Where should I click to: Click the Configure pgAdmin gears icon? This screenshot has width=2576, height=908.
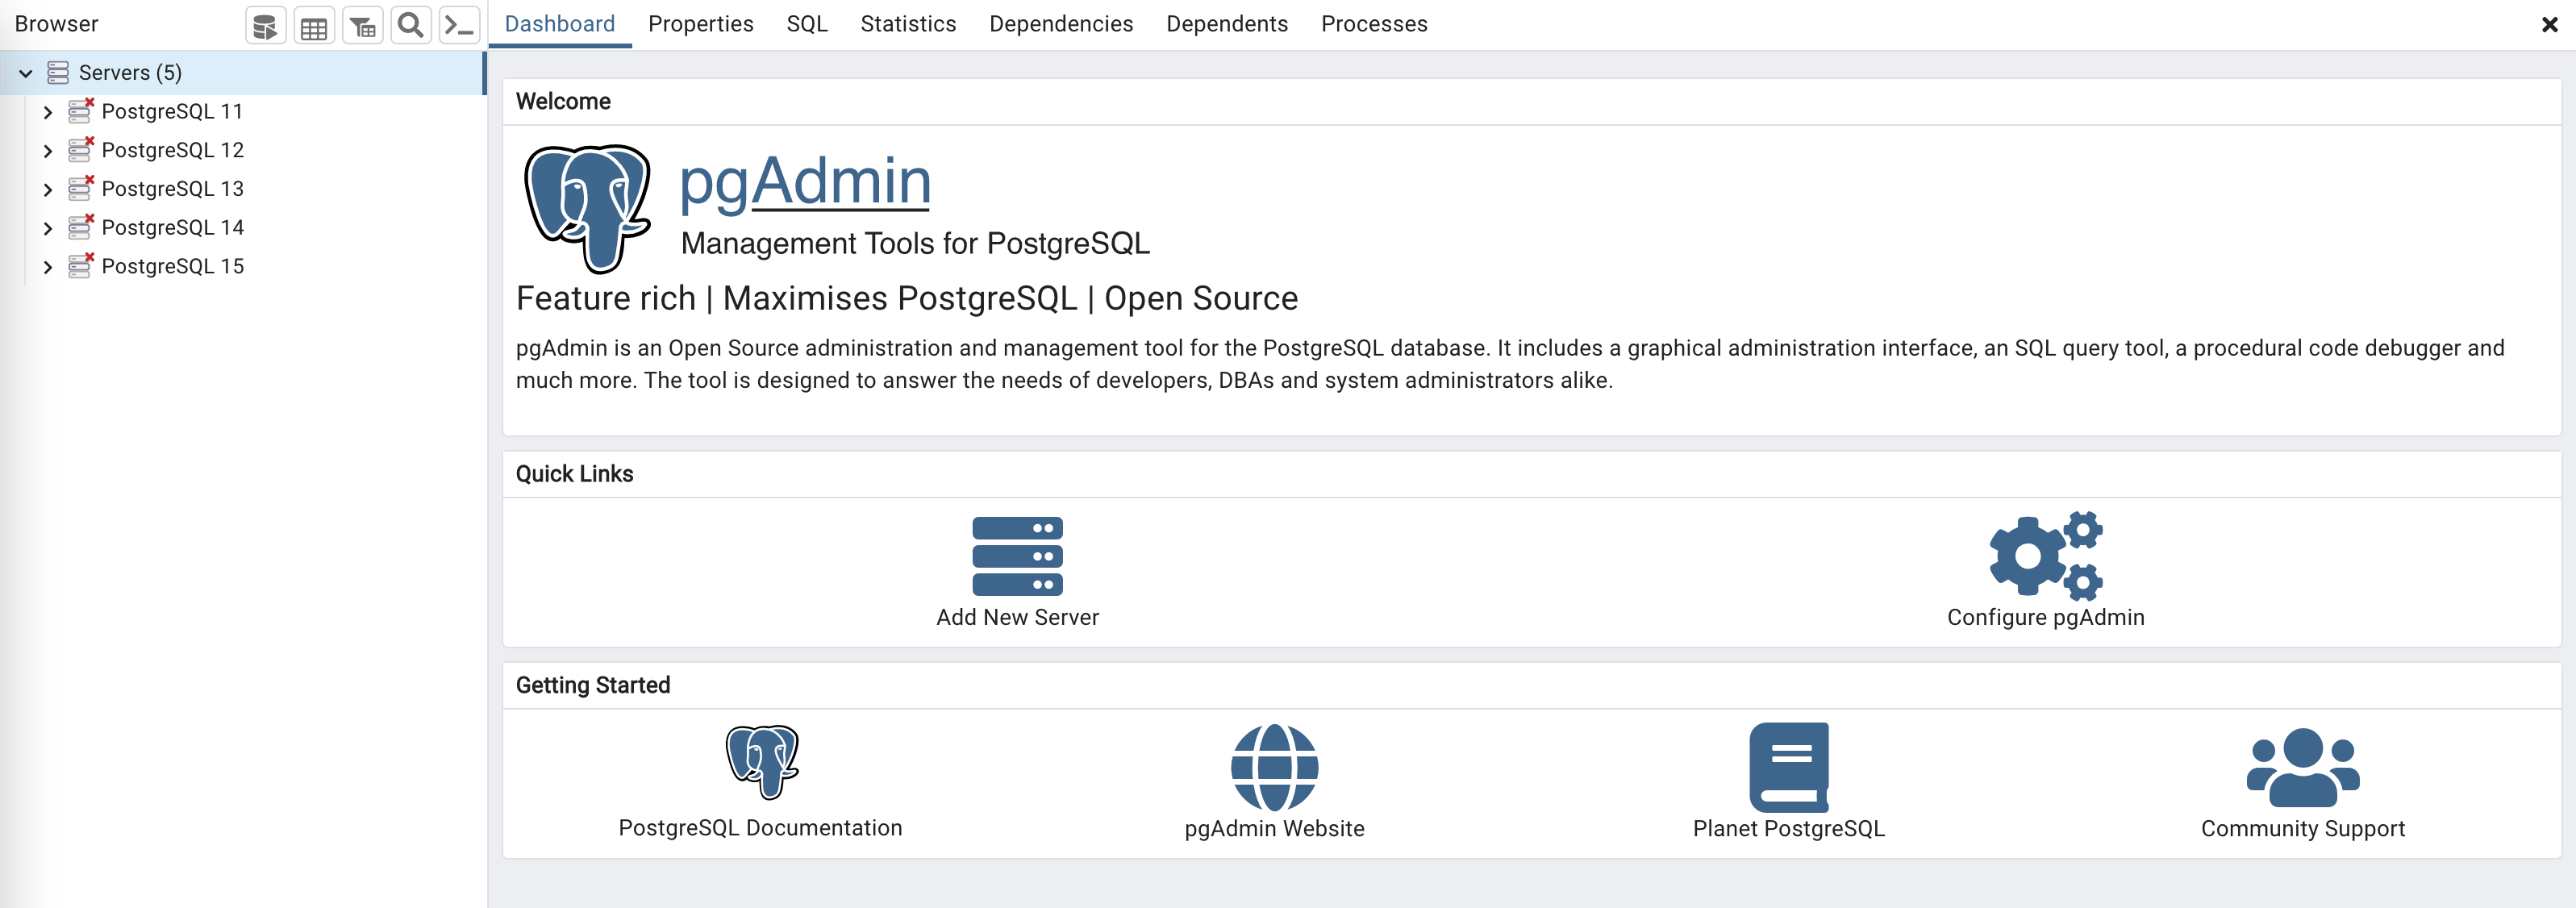pyautogui.click(x=2045, y=555)
